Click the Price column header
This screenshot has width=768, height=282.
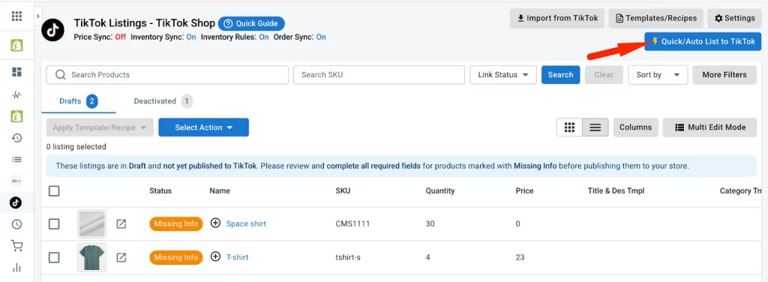coord(524,191)
